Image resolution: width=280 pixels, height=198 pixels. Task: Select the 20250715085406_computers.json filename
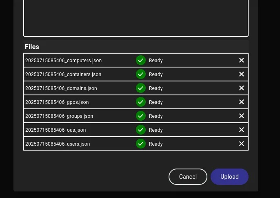pos(63,61)
